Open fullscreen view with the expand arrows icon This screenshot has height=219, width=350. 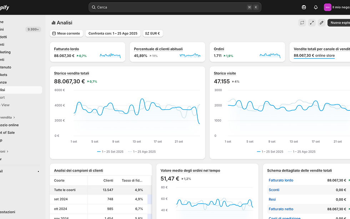coord(312,23)
